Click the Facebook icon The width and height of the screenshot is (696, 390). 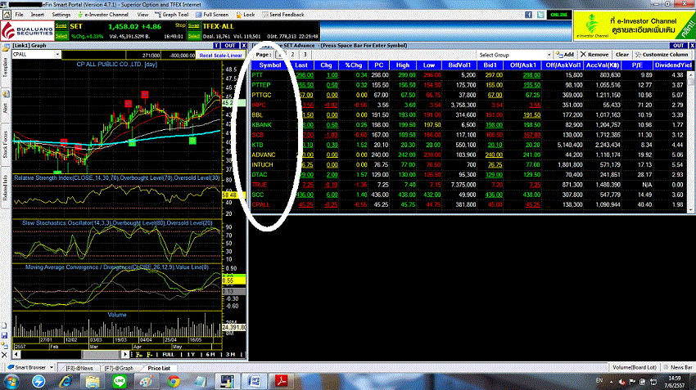point(528,15)
